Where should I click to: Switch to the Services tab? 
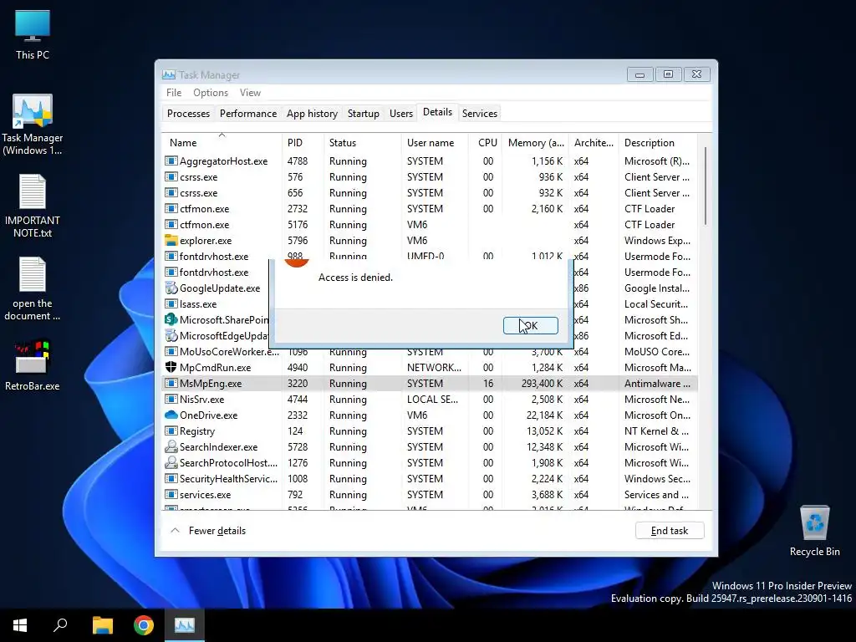[479, 114]
